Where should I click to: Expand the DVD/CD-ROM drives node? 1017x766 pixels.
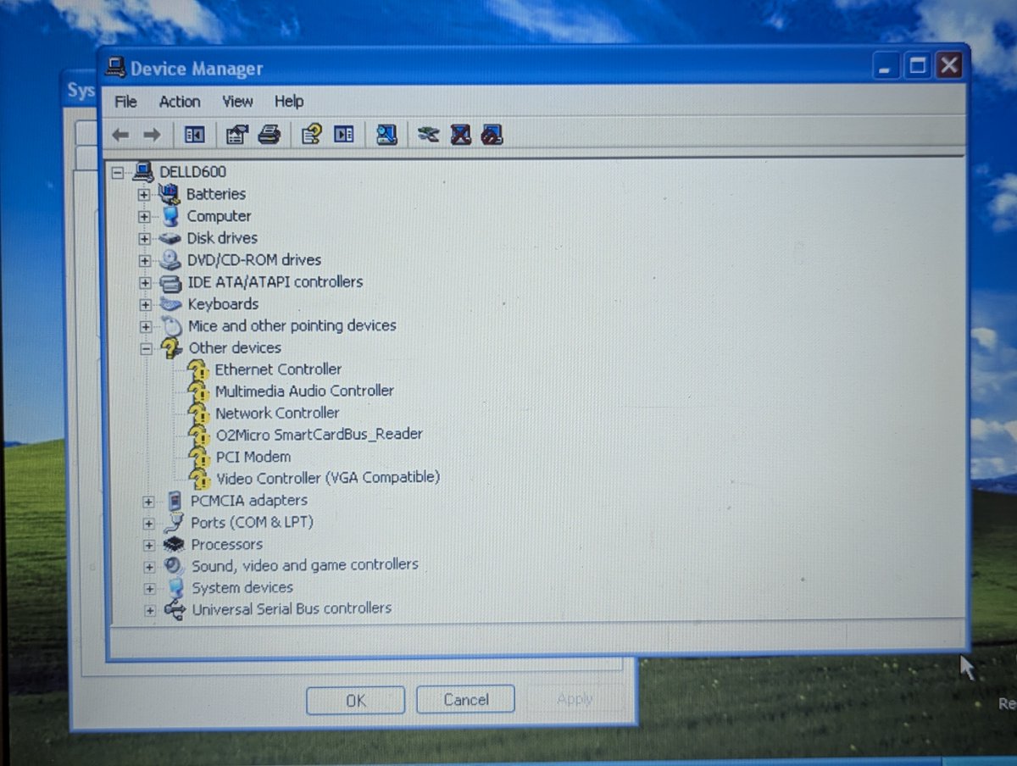[x=145, y=260]
